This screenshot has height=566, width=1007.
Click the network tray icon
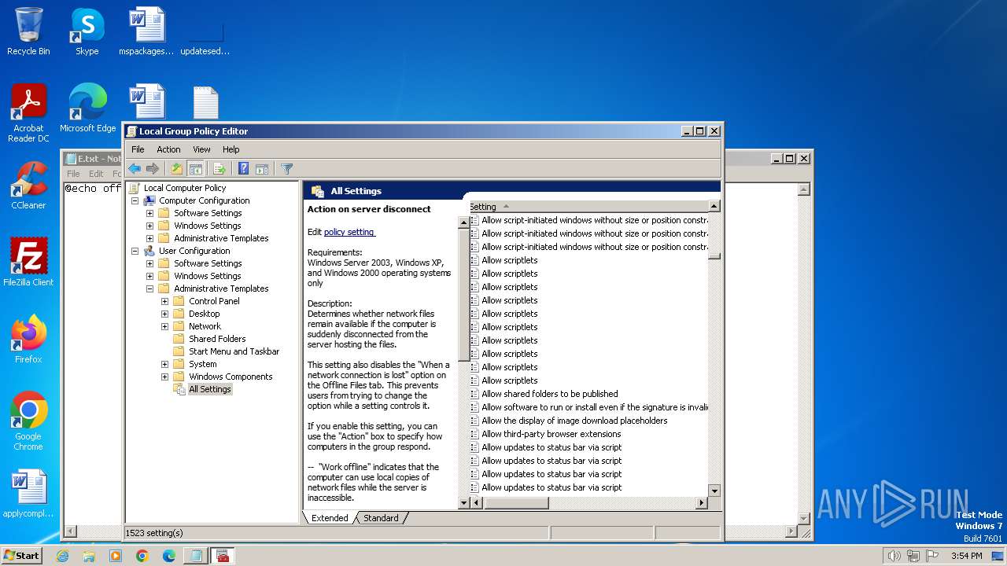coord(913,556)
